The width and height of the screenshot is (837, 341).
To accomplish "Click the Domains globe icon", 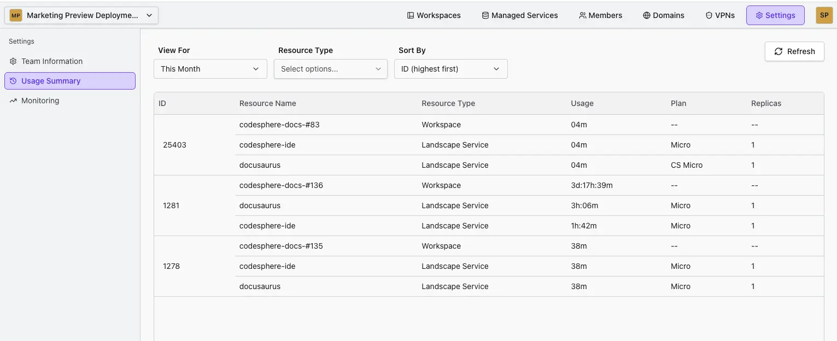I will coord(647,15).
